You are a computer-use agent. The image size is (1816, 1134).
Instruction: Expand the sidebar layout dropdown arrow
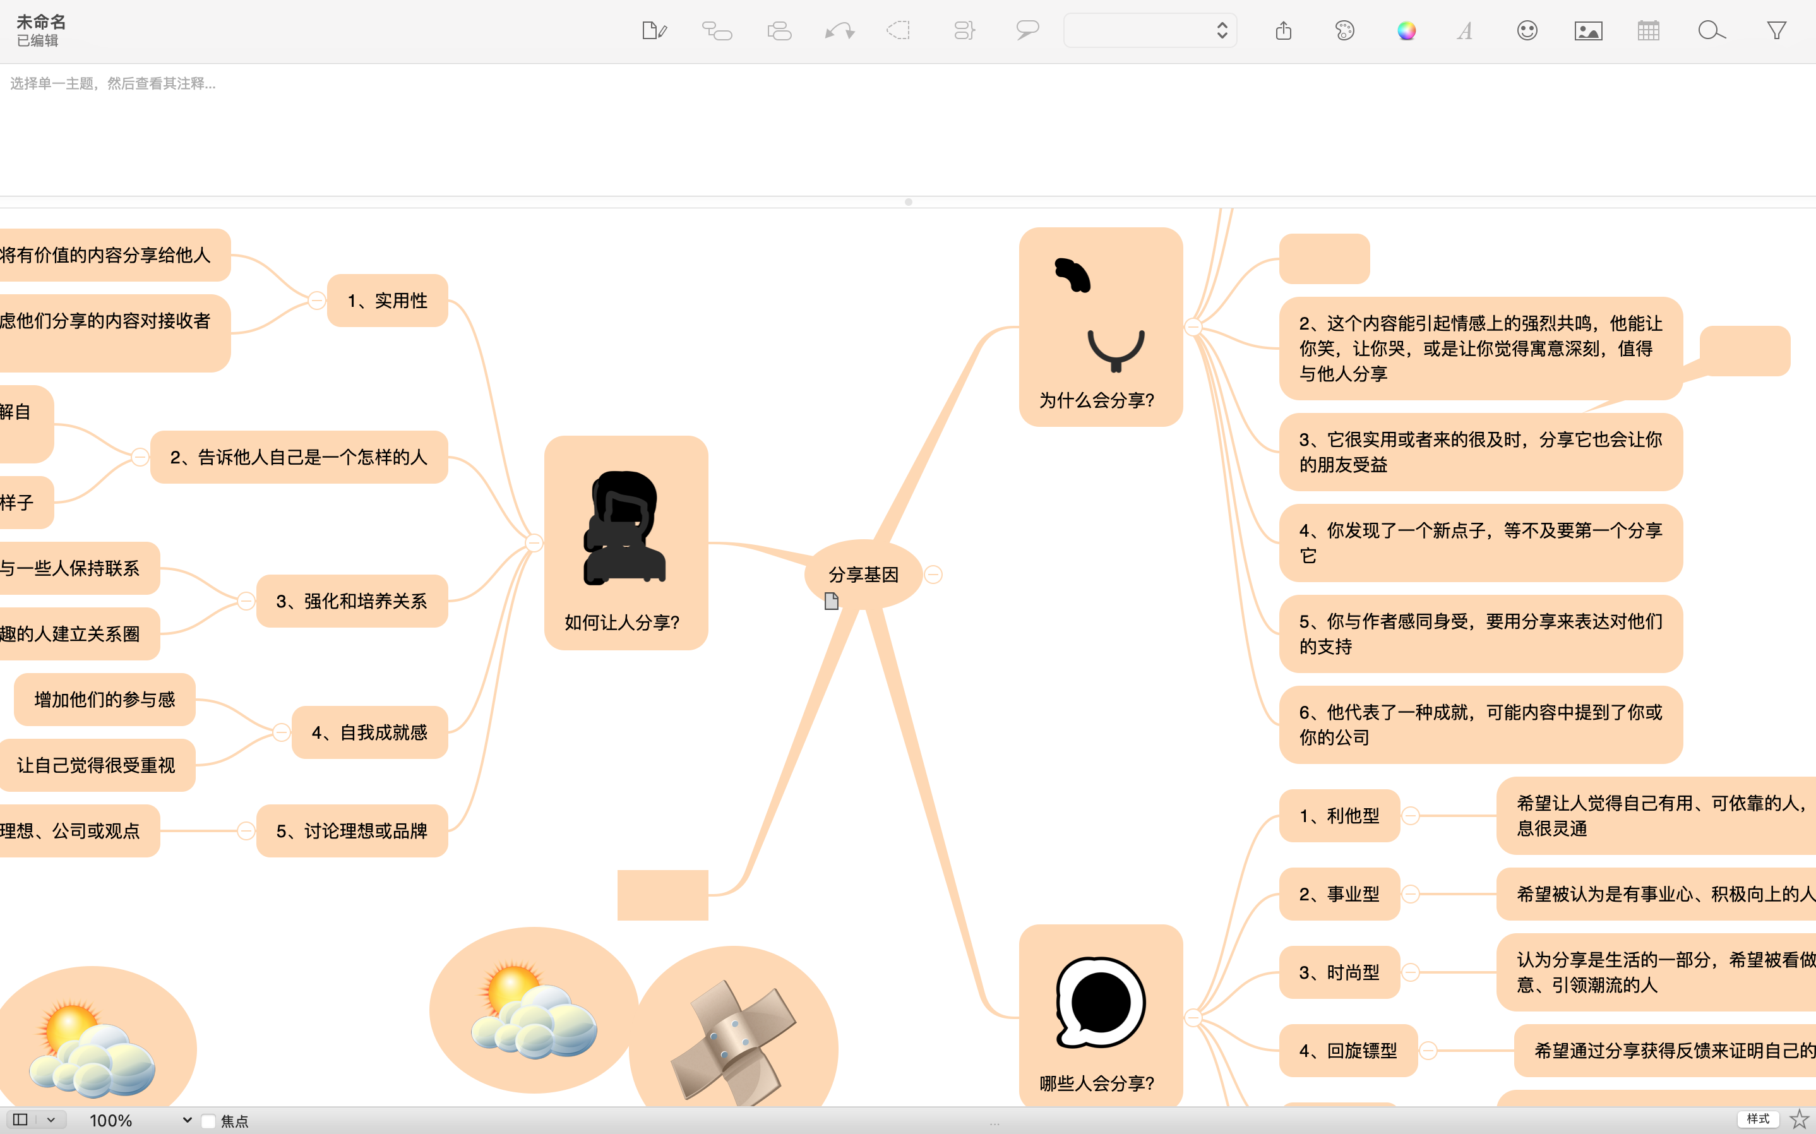point(51,1119)
